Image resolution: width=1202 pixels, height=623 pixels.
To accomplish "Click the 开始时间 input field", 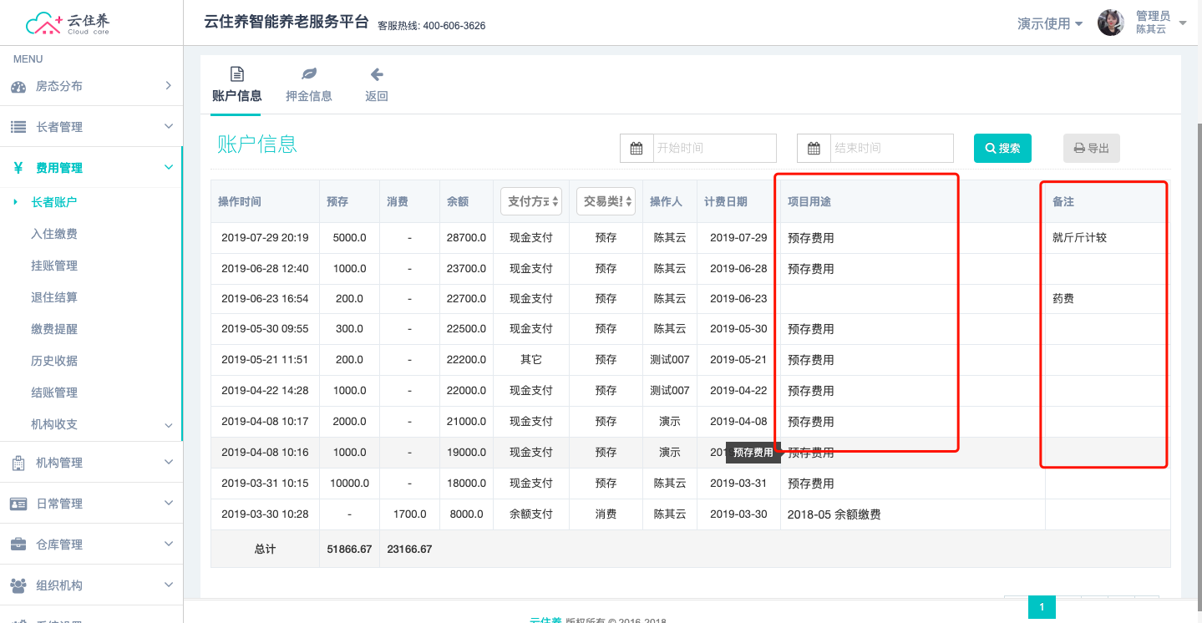I will pos(713,149).
